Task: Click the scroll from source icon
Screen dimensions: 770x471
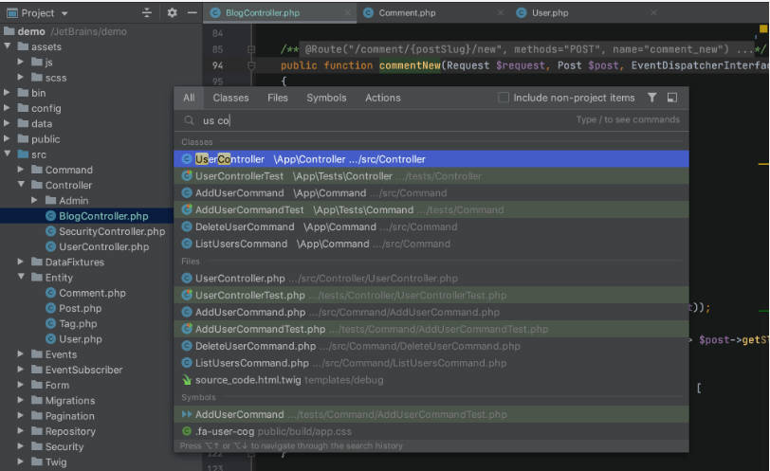Action: tap(146, 12)
